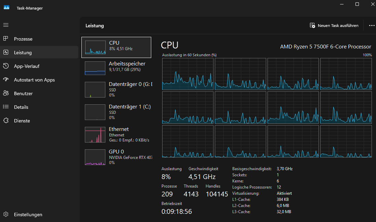The image size is (376, 222).
Task: Select the Arbeitsspeicher memory entry
Action: point(116,68)
